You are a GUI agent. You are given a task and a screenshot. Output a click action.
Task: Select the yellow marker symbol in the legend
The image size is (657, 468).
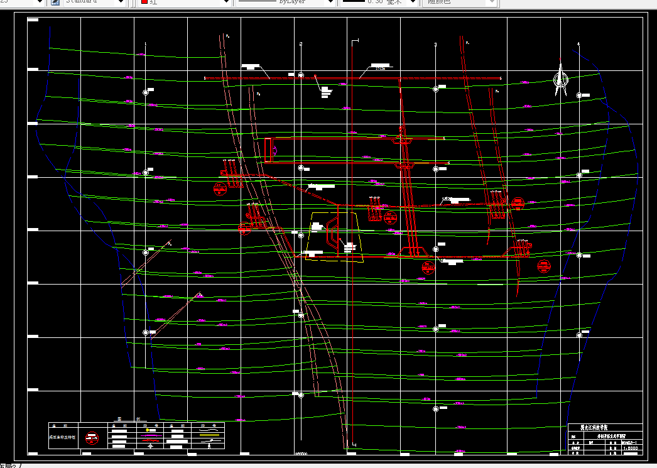(x=147, y=430)
